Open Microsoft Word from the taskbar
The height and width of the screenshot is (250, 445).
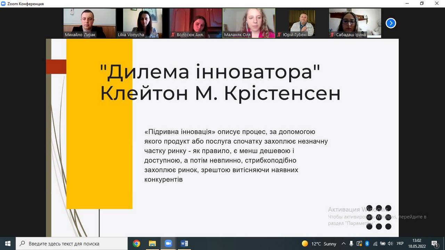[184, 243]
